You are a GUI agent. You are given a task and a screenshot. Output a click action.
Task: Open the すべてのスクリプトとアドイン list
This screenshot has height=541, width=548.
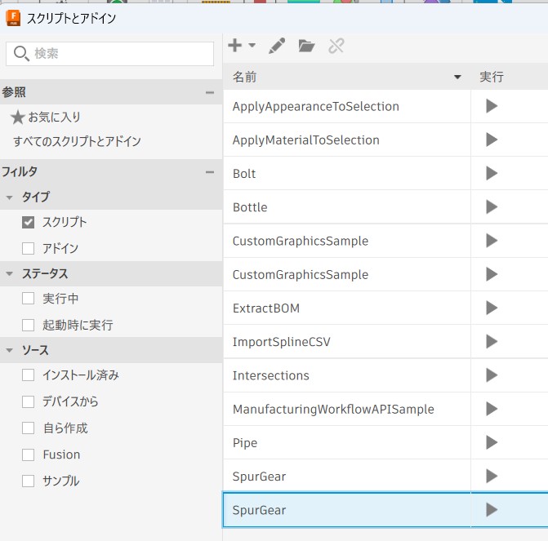click(x=77, y=141)
